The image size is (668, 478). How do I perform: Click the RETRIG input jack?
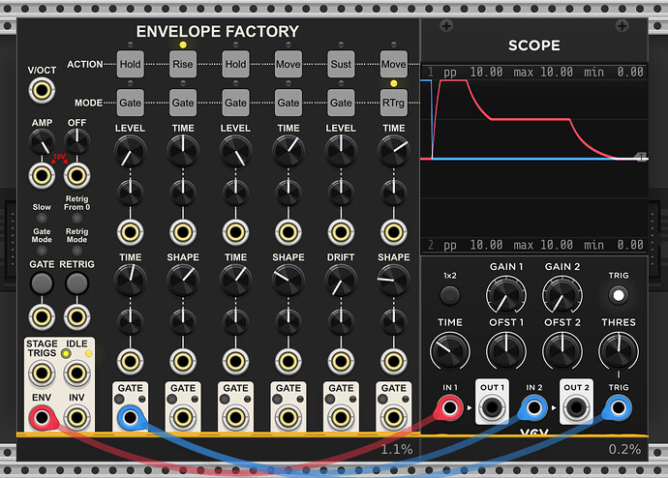tap(76, 316)
